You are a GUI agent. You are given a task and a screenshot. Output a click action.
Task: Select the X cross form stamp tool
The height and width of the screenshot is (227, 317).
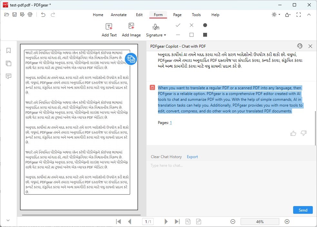tap(191, 24)
